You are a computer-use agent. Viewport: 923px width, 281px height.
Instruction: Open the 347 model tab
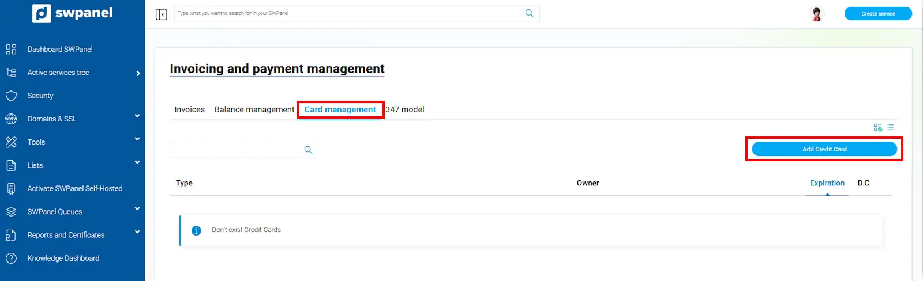pos(405,109)
